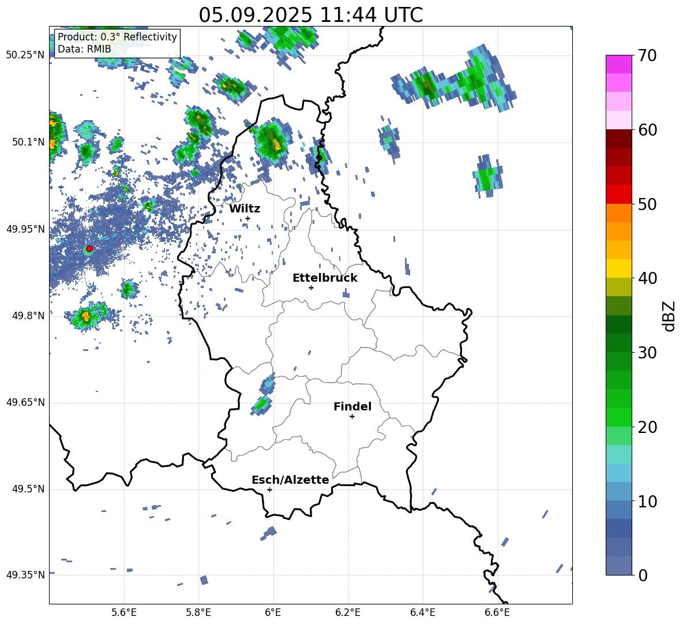Select the Esch/Alzette city label
Image resolution: width=683 pixels, height=624 pixels.
pyautogui.click(x=290, y=480)
